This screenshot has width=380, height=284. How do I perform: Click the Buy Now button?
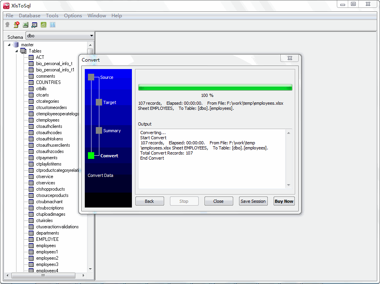pos(284,201)
